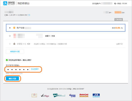Viewport: 132px width, 101px height.
Task: Click the hotline 95188 text in header
Action: point(120,4)
